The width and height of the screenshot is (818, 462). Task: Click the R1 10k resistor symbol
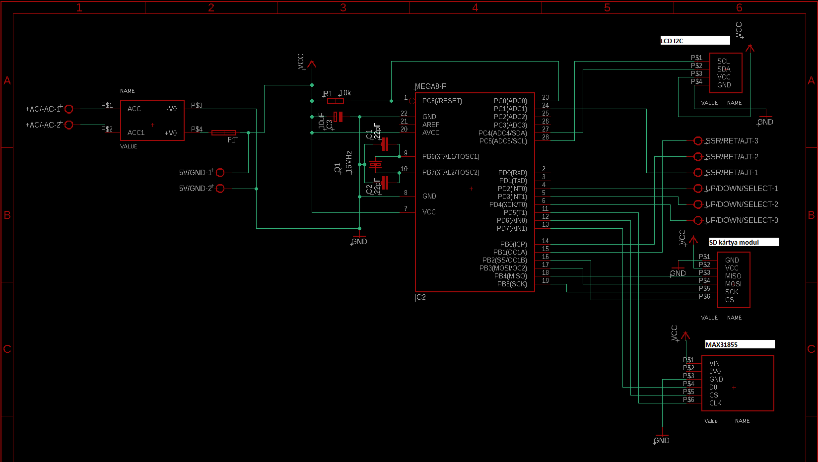(336, 101)
